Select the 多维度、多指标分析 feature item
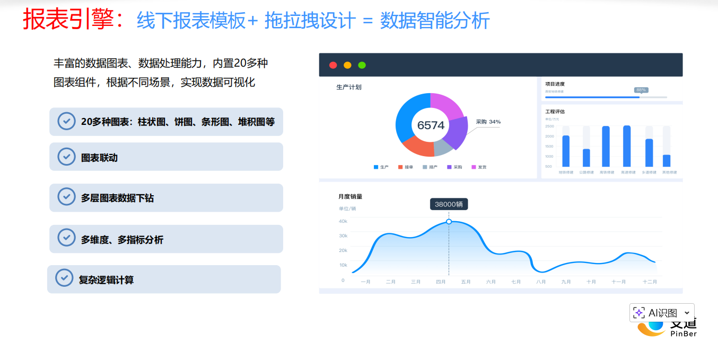This screenshot has height=345, width=718. coord(166,239)
